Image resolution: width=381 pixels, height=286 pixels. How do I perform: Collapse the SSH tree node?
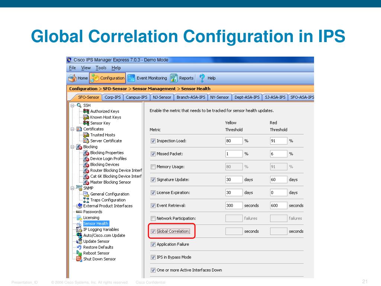click(x=73, y=105)
